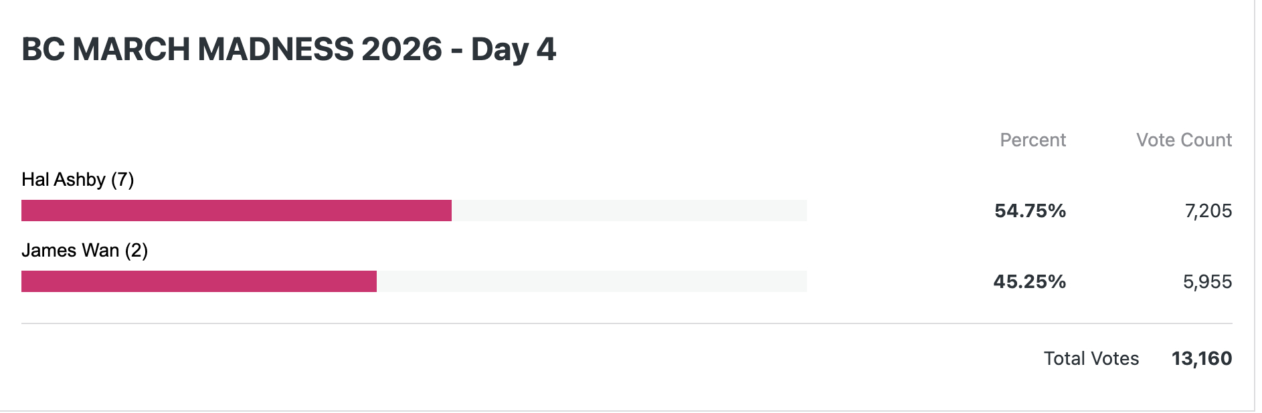The image size is (1262, 413).
Task: Select the 45.25% percentage value
Action: 1029,282
